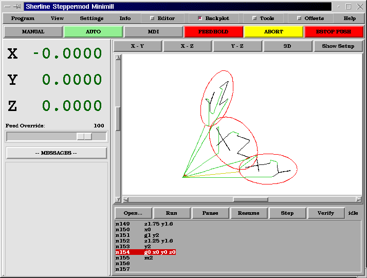The height and width of the screenshot is (278, 367).
Task: Click the Feed Override slider handle
Action: tap(84, 136)
